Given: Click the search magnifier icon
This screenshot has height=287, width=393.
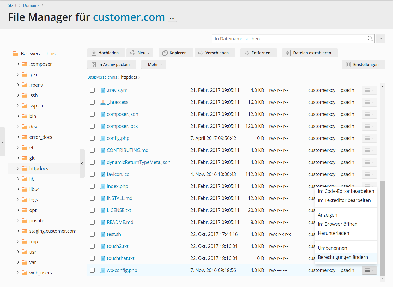Looking at the screenshot, I should point(370,39).
